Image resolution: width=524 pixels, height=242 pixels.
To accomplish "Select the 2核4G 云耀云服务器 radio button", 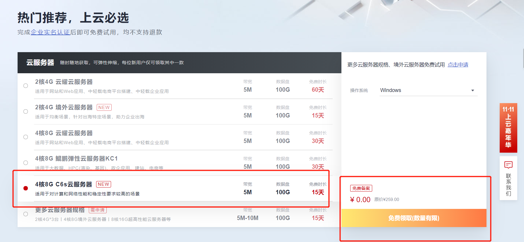I will [26, 86].
